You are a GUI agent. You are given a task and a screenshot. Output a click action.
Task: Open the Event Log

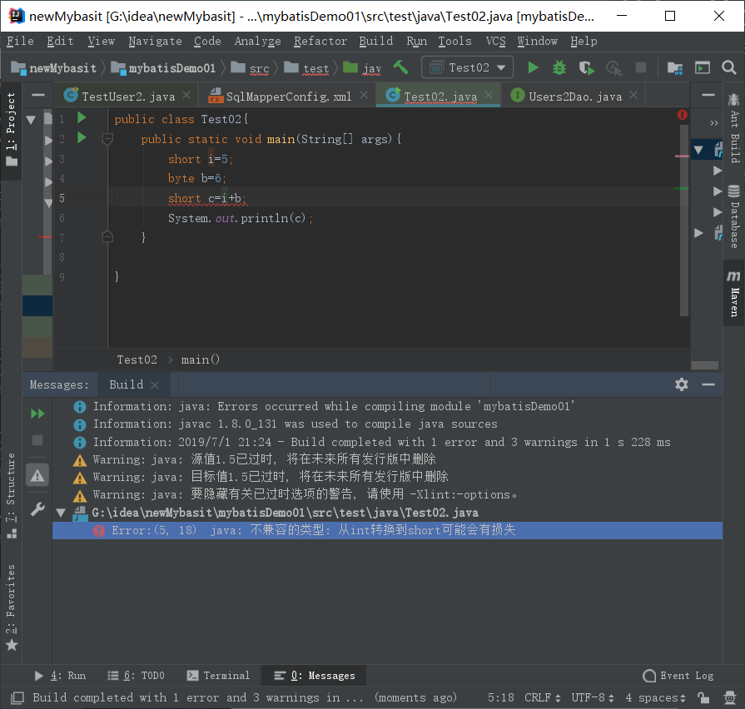point(678,676)
